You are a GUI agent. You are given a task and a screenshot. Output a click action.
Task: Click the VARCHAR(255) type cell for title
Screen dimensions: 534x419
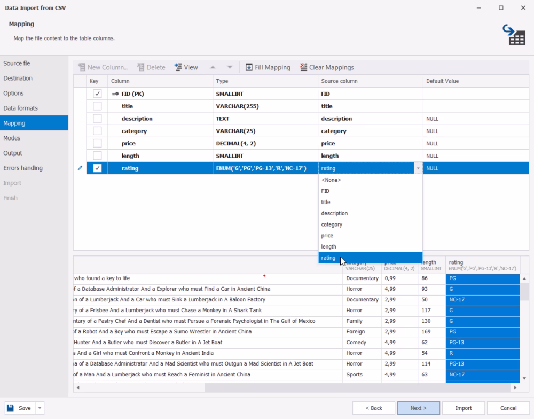click(x=265, y=106)
